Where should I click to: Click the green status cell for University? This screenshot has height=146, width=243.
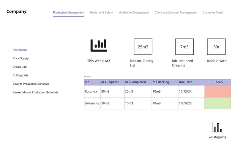tap(218, 103)
